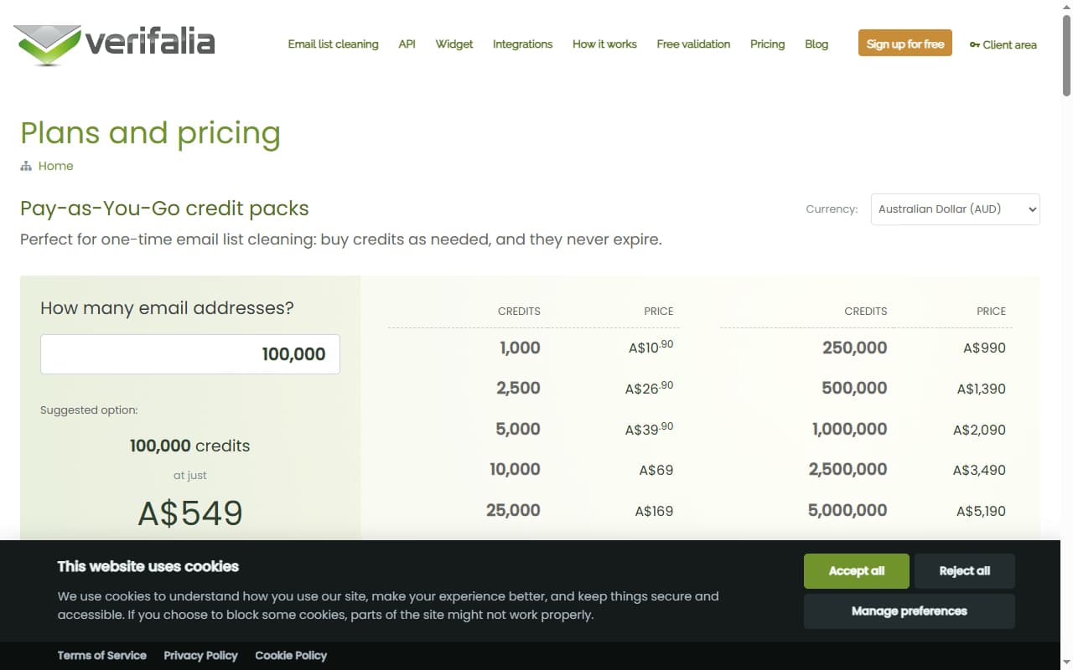Go to Pricing in the navigation
The image size is (1073, 670).
pyautogui.click(x=767, y=44)
